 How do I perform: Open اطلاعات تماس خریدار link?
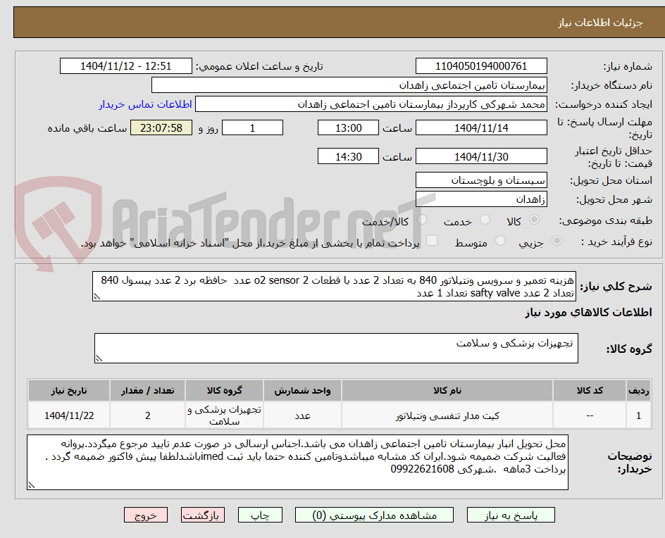coord(145,104)
